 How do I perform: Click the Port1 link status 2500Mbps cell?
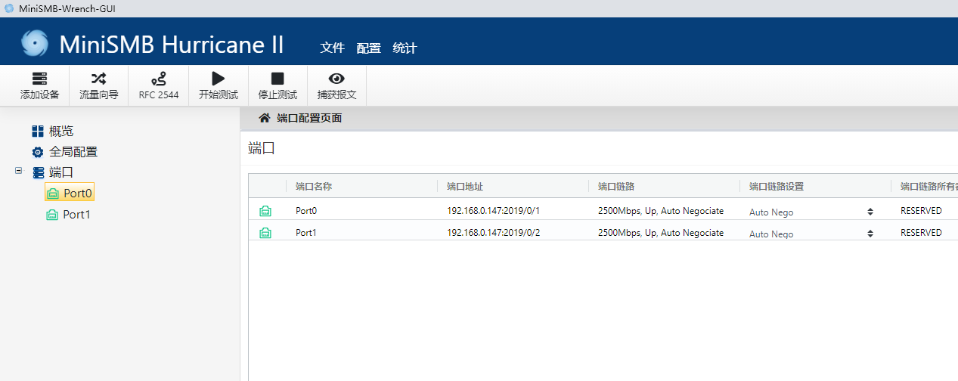point(661,233)
